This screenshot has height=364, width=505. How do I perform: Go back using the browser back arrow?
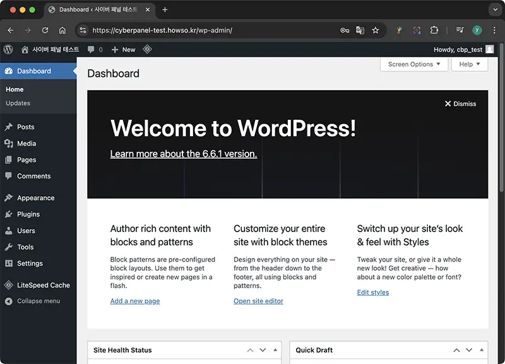tap(11, 30)
